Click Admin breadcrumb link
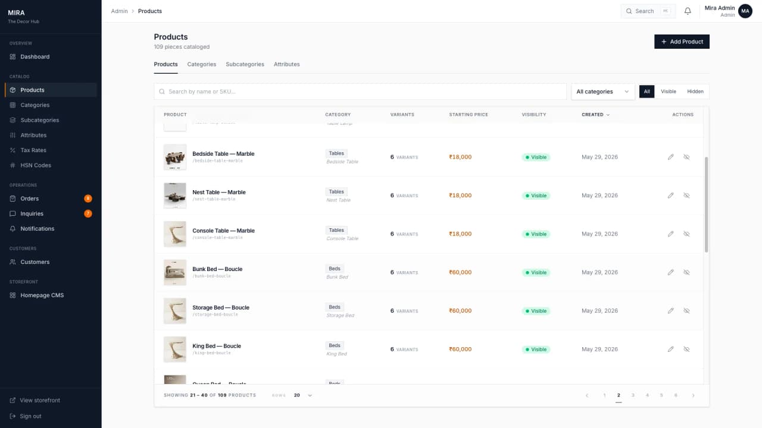This screenshot has width=762, height=428. pos(120,11)
